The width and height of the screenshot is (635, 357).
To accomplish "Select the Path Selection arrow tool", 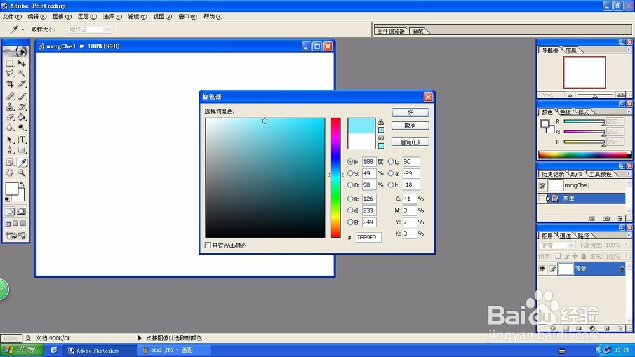I will [x=10, y=139].
